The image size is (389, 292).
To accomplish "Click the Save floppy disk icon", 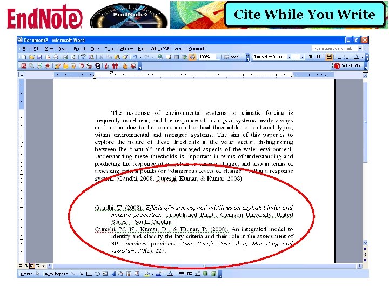I will click(x=39, y=57).
